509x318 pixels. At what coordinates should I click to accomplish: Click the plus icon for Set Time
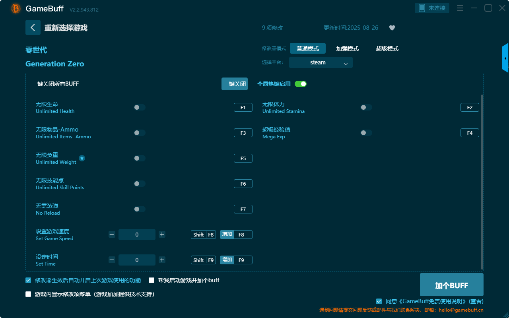pos(162,260)
